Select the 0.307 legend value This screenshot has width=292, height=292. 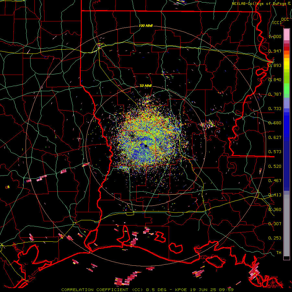pyautogui.click(x=275, y=224)
